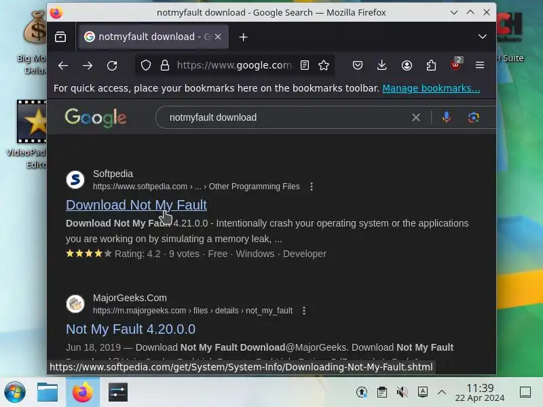Click the updates tray icon

point(362,392)
